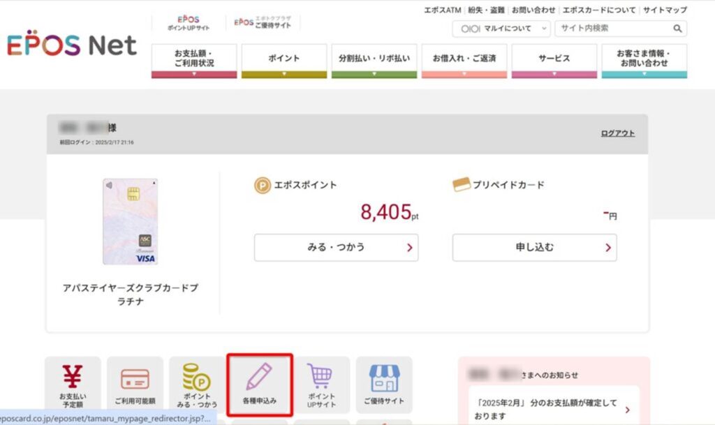715x425 pixels.
Task: Click the サイトマップ link
Action: (665, 10)
